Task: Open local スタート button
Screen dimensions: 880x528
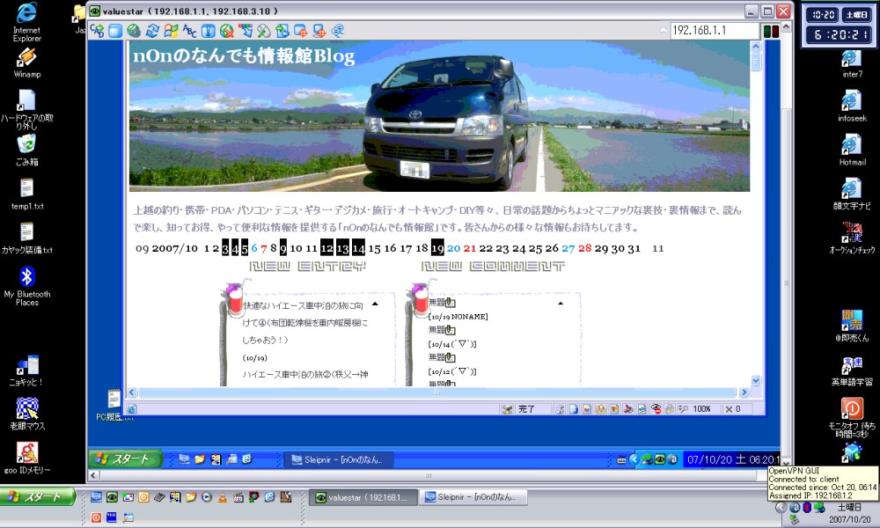Action: click(x=38, y=496)
